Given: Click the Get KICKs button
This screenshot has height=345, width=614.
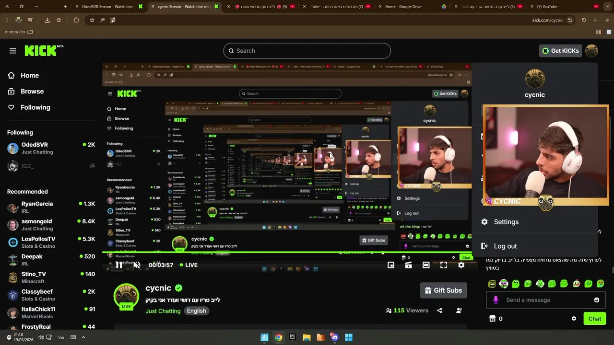Looking at the screenshot, I should pyautogui.click(x=560, y=51).
